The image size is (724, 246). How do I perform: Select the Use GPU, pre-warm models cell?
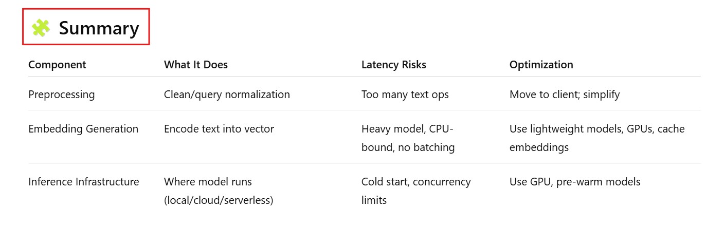point(574,182)
